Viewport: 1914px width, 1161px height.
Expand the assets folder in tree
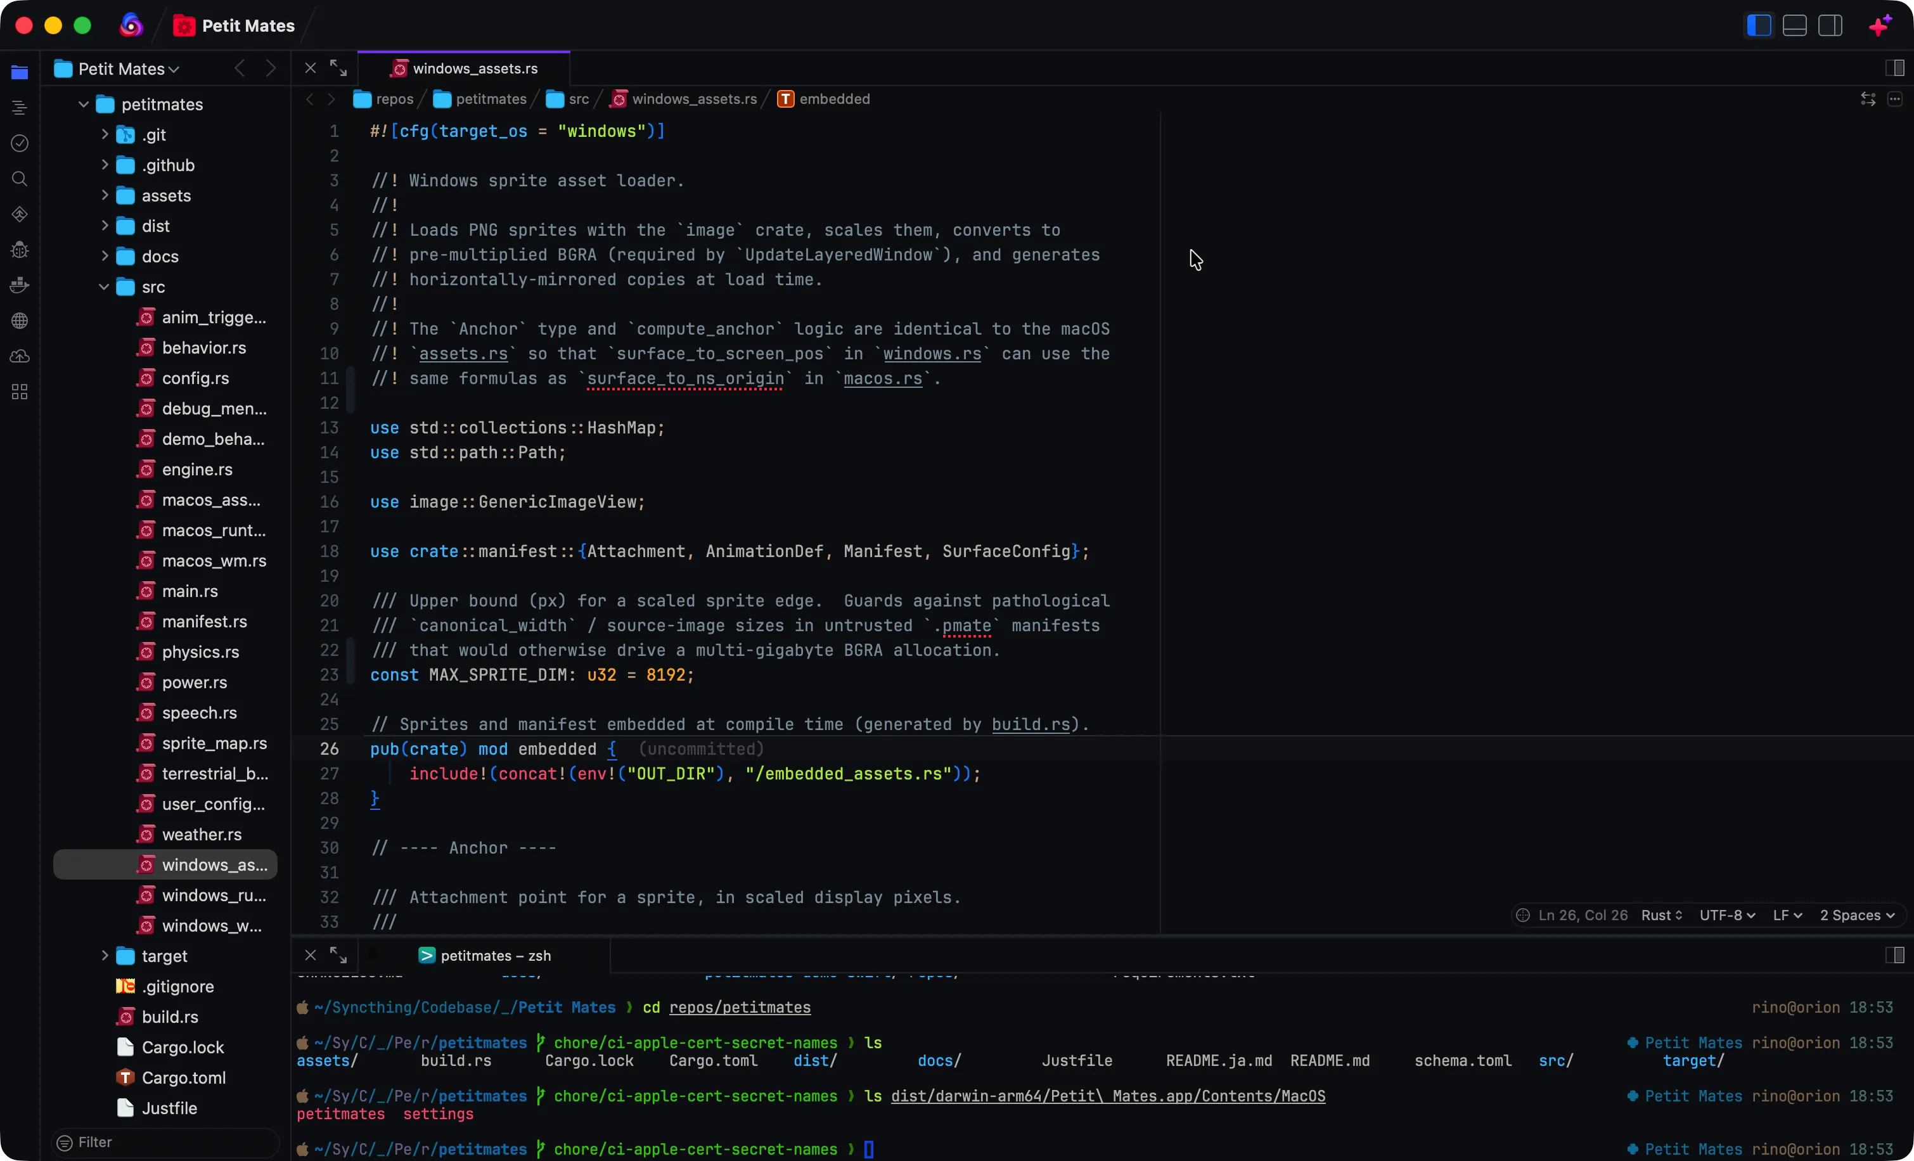104,196
